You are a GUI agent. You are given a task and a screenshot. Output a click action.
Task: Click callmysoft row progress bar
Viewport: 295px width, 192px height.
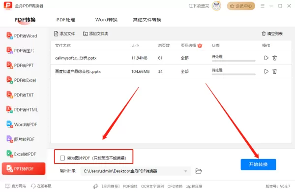pyautogui.click(x=234, y=61)
